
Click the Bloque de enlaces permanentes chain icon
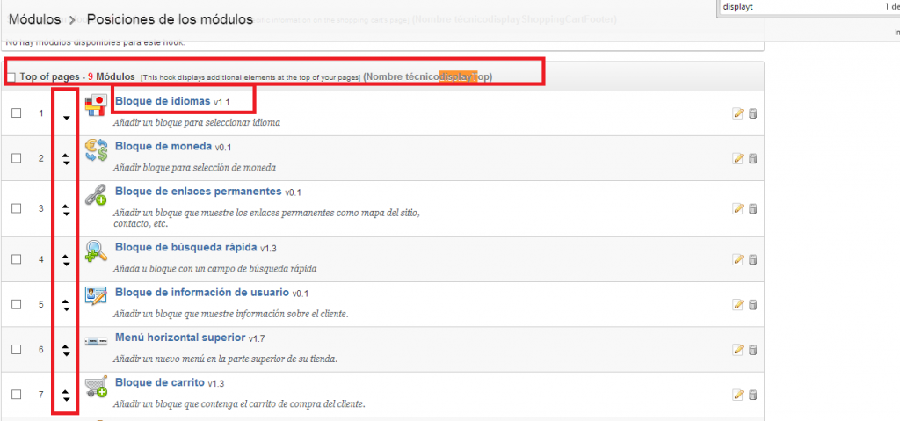[96, 195]
